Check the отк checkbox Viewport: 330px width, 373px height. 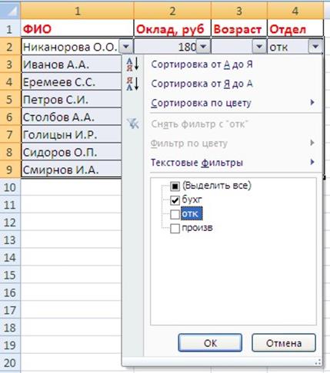[x=175, y=214]
